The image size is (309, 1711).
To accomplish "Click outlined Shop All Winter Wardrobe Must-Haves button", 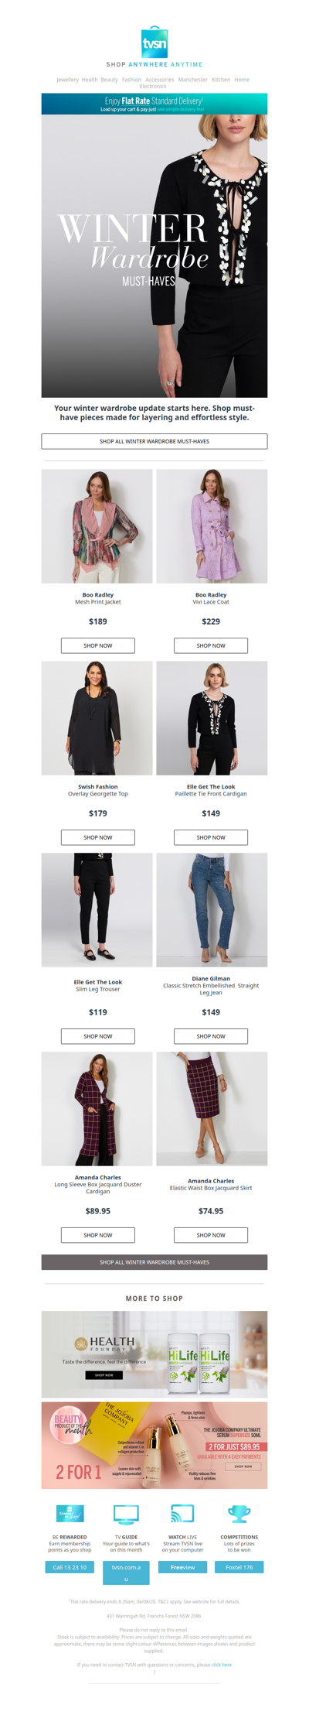I will tap(154, 441).
